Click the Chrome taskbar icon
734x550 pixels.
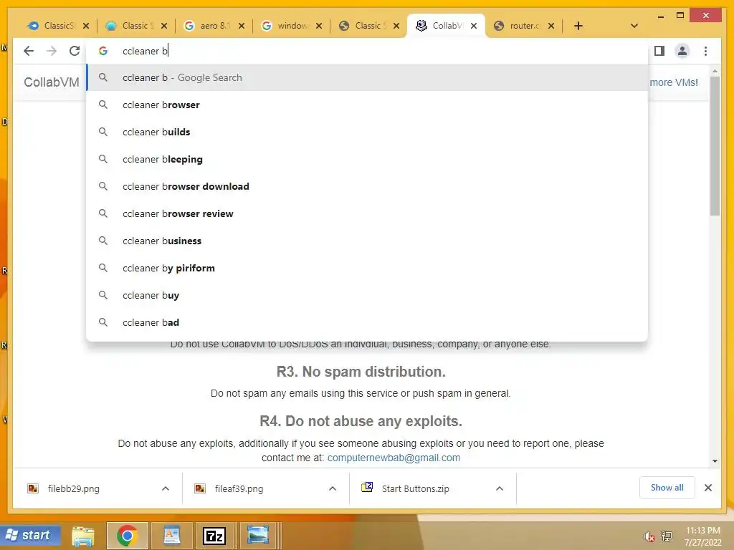[128, 536]
